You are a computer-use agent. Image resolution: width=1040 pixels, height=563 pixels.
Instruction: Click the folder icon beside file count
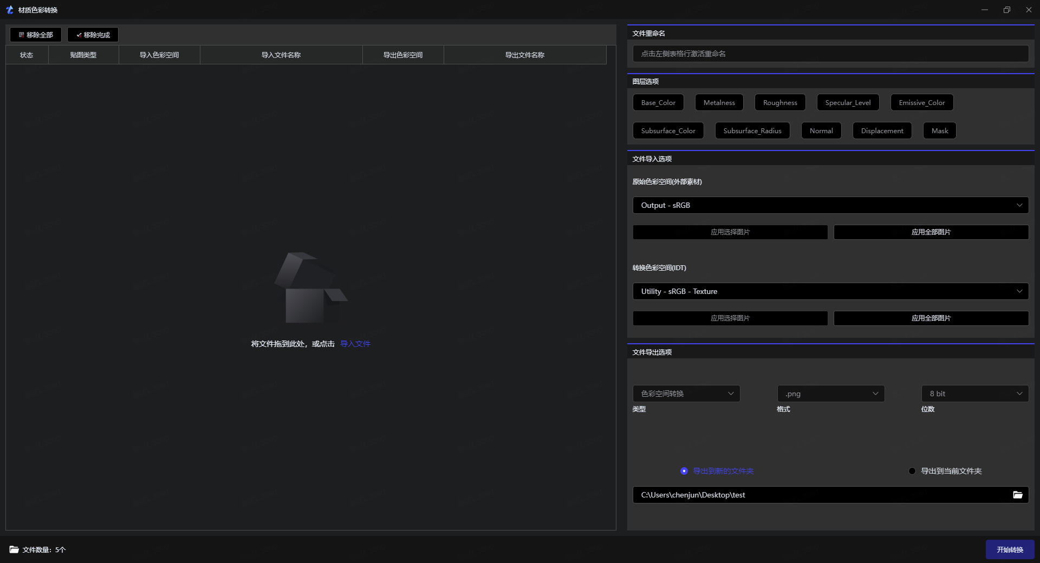pos(14,549)
